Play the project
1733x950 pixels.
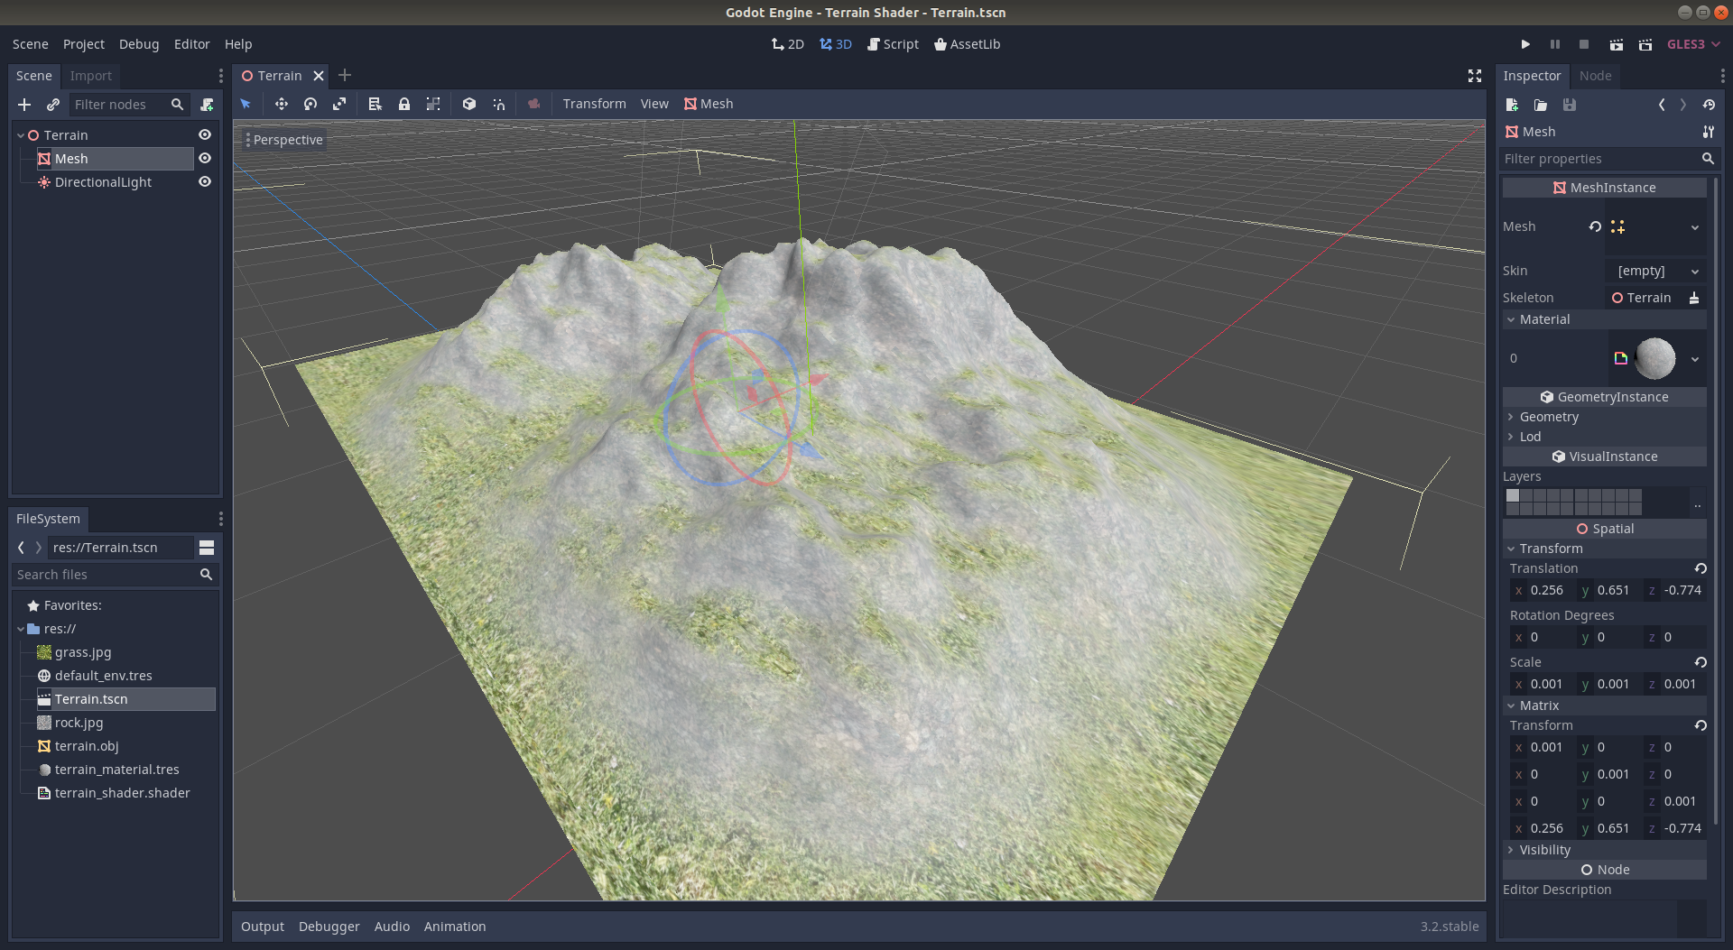click(x=1525, y=44)
